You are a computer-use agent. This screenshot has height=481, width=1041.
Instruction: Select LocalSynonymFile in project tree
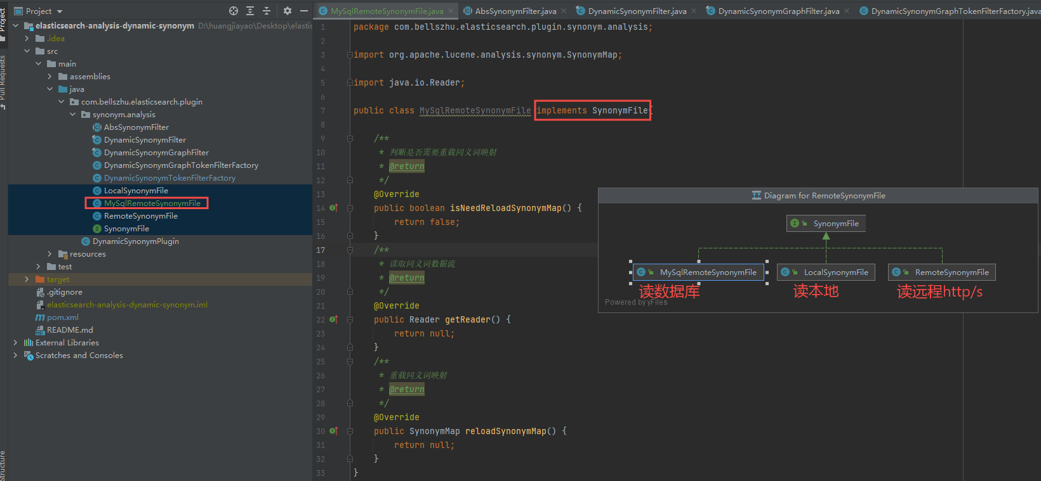136,190
